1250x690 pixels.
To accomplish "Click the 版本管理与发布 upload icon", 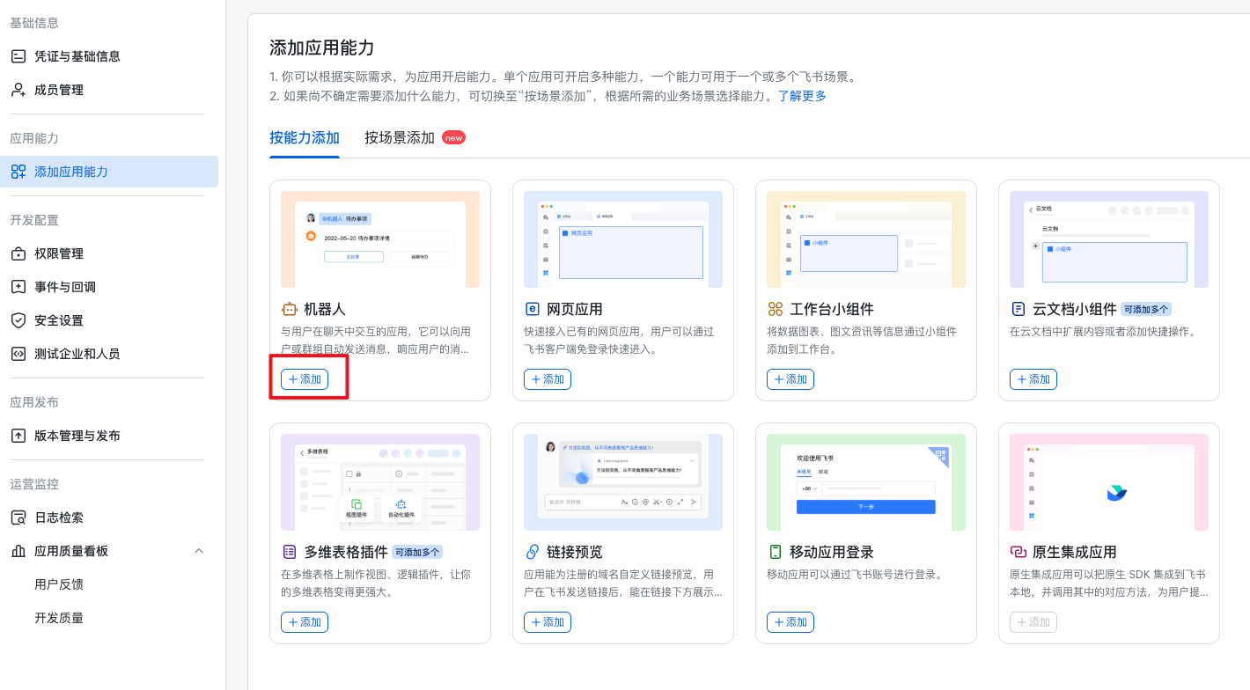I will click(x=18, y=436).
